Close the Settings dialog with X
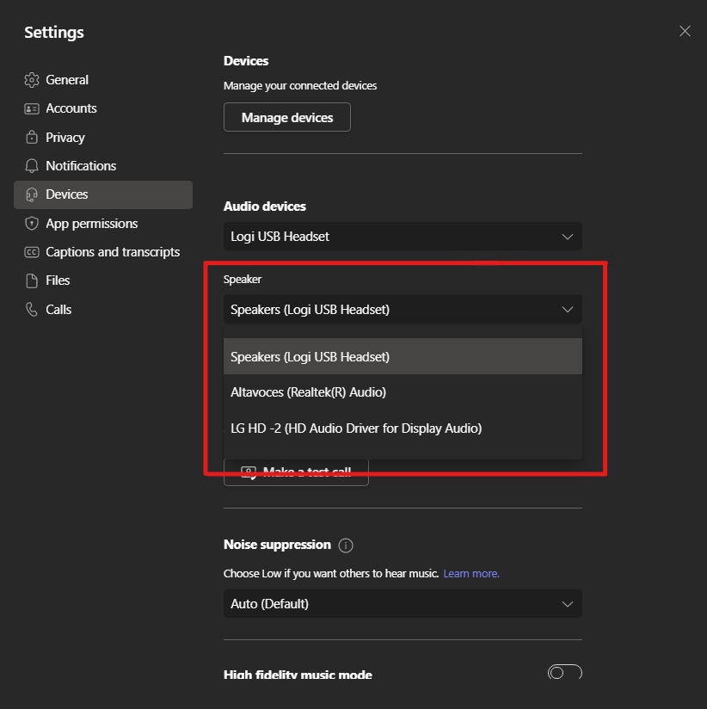 [685, 31]
